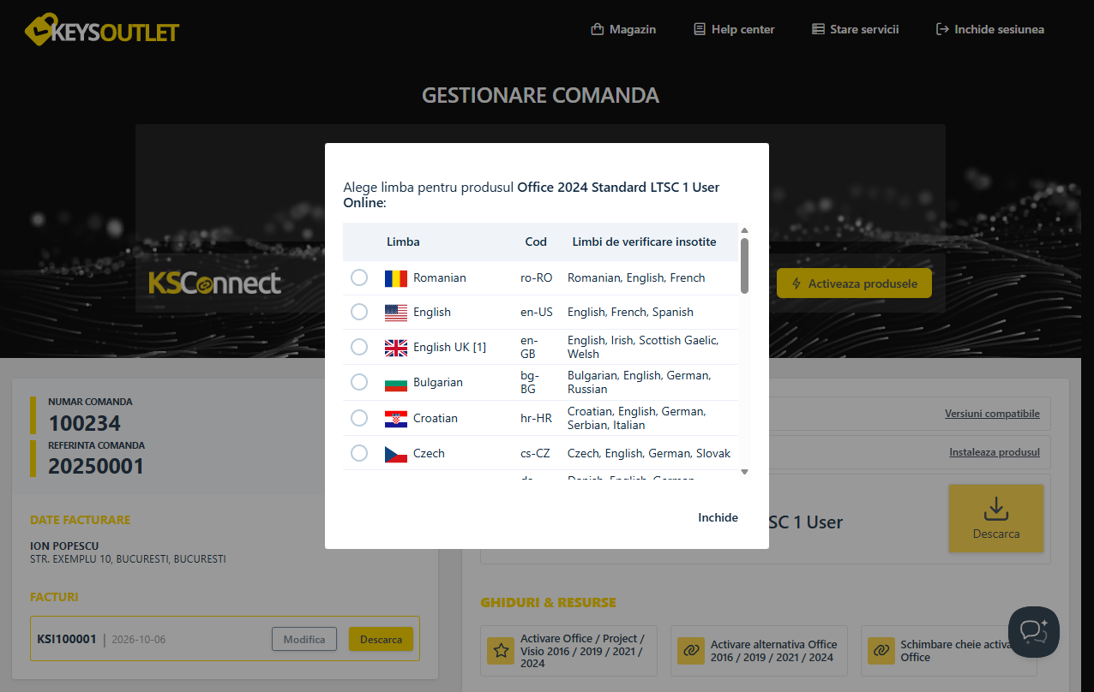Open Stare servicii in the header
This screenshot has width=1094, height=692.
coord(855,29)
